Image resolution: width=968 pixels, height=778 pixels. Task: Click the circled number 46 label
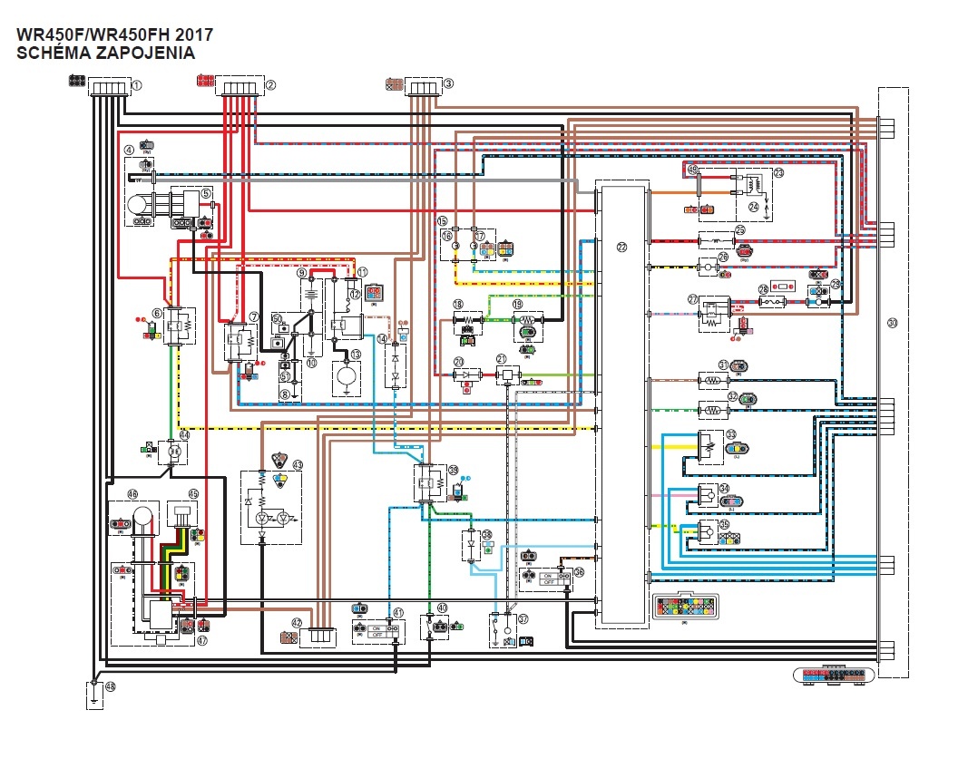[132, 493]
